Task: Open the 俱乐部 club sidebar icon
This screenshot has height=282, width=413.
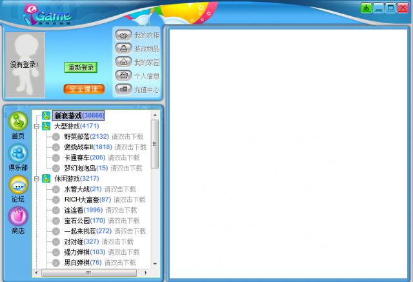Action: tap(18, 153)
